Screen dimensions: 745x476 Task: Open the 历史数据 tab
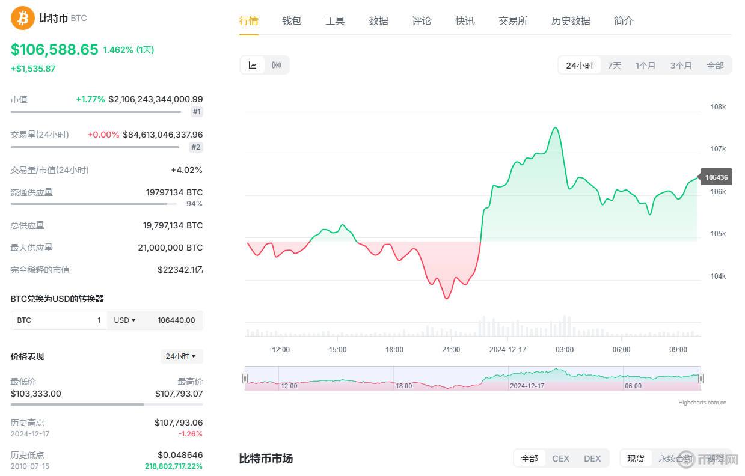(x=571, y=21)
